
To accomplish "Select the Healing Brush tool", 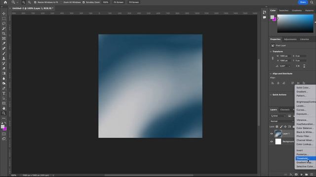I will [x=4, y=48].
